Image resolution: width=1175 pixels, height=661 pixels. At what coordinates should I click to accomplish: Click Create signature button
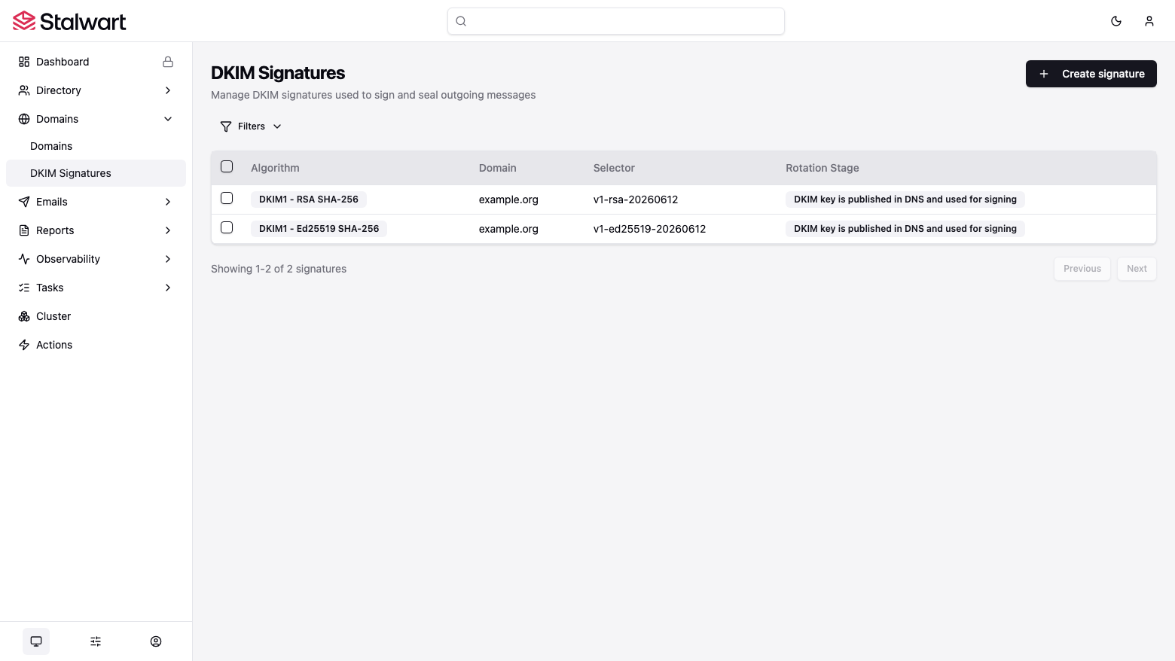[1091, 74]
